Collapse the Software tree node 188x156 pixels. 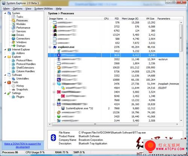pyautogui.click(x=5, y=75)
